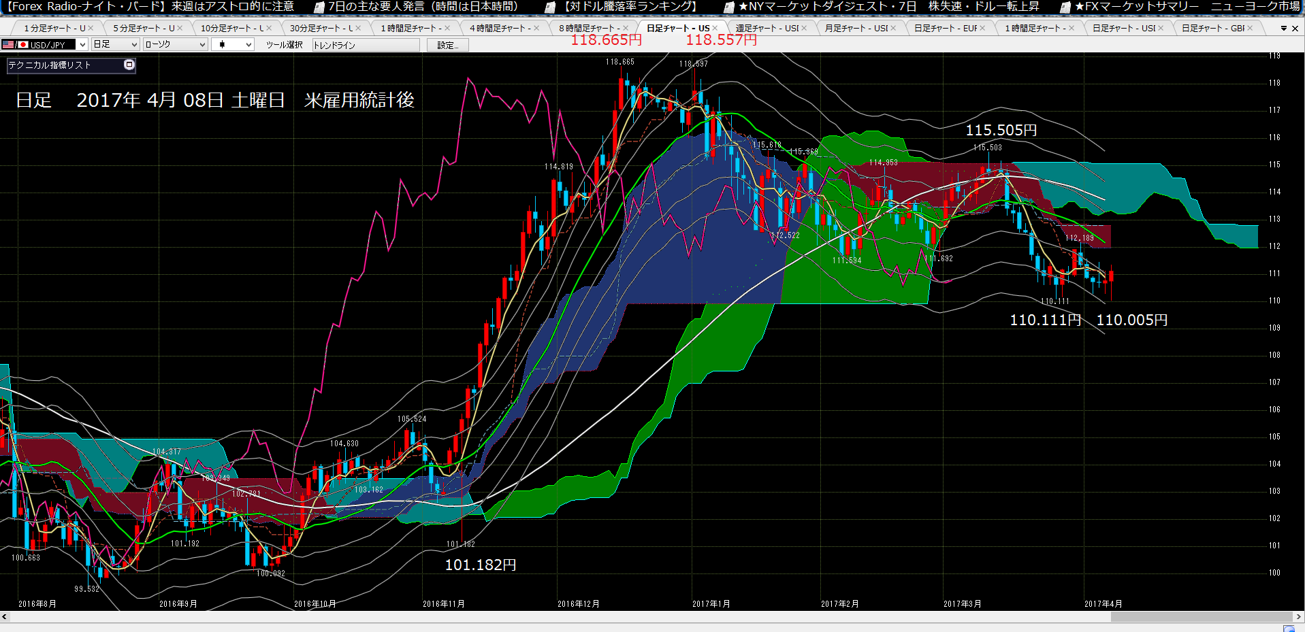Click the 110.111円 annotation

point(1045,320)
